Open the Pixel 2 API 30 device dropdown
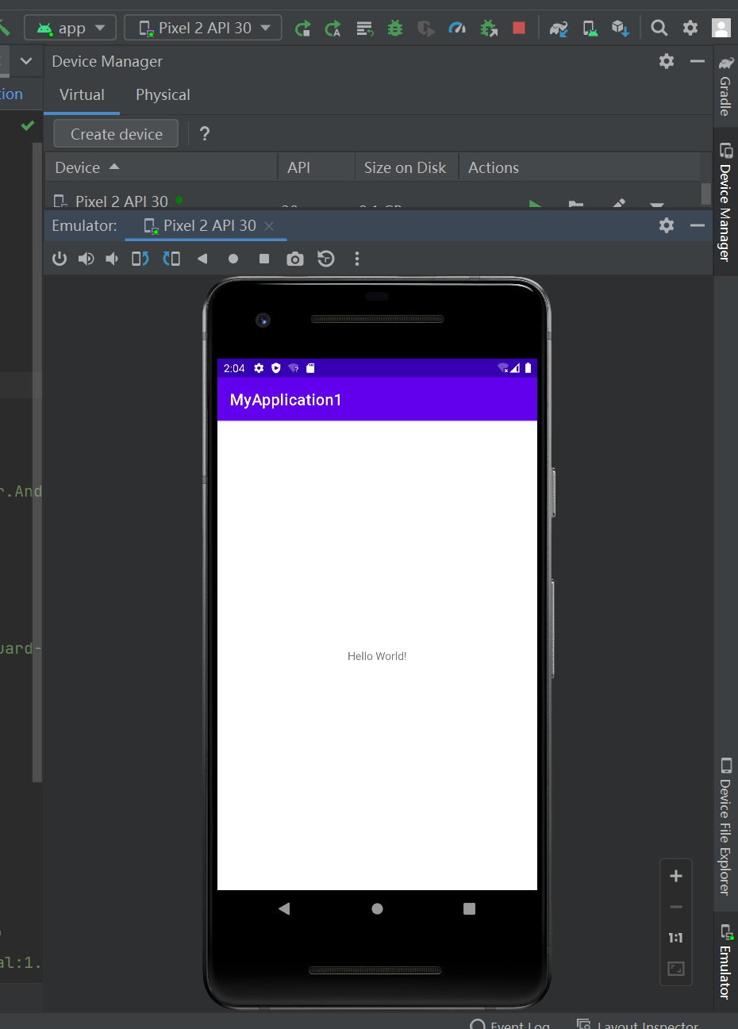 point(203,28)
